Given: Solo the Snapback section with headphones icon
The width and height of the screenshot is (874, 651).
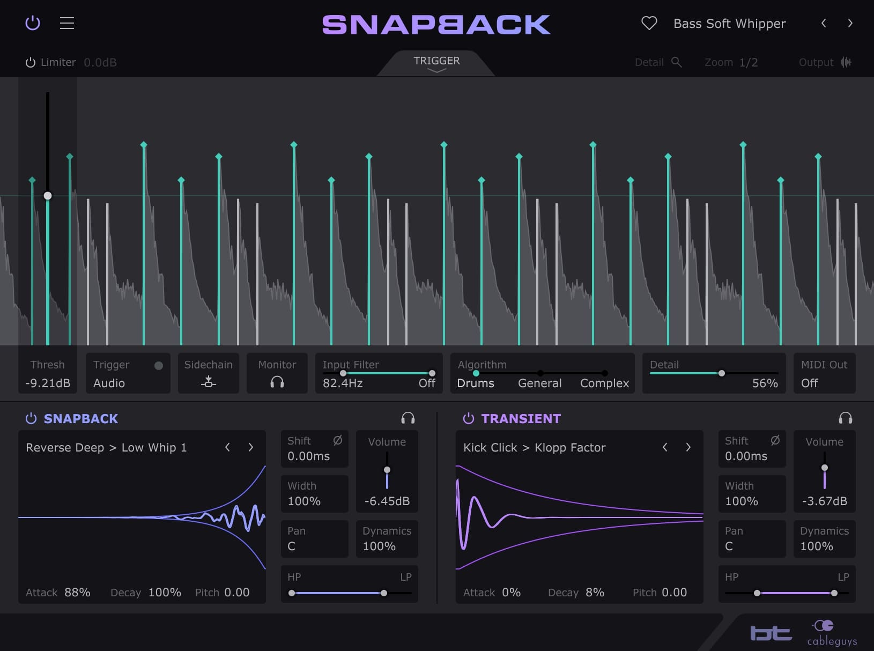Looking at the screenshot, I should point(408,418).
